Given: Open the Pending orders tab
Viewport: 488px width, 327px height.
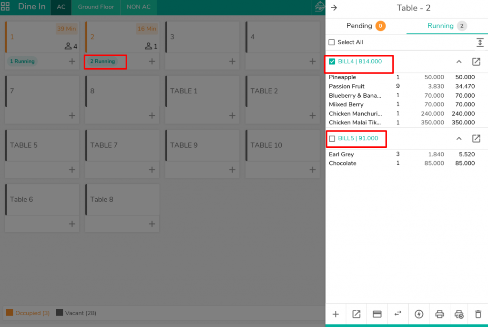Looking at the screenshot, I should (366, 26).
